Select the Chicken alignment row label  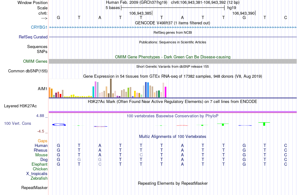(40, 169)
